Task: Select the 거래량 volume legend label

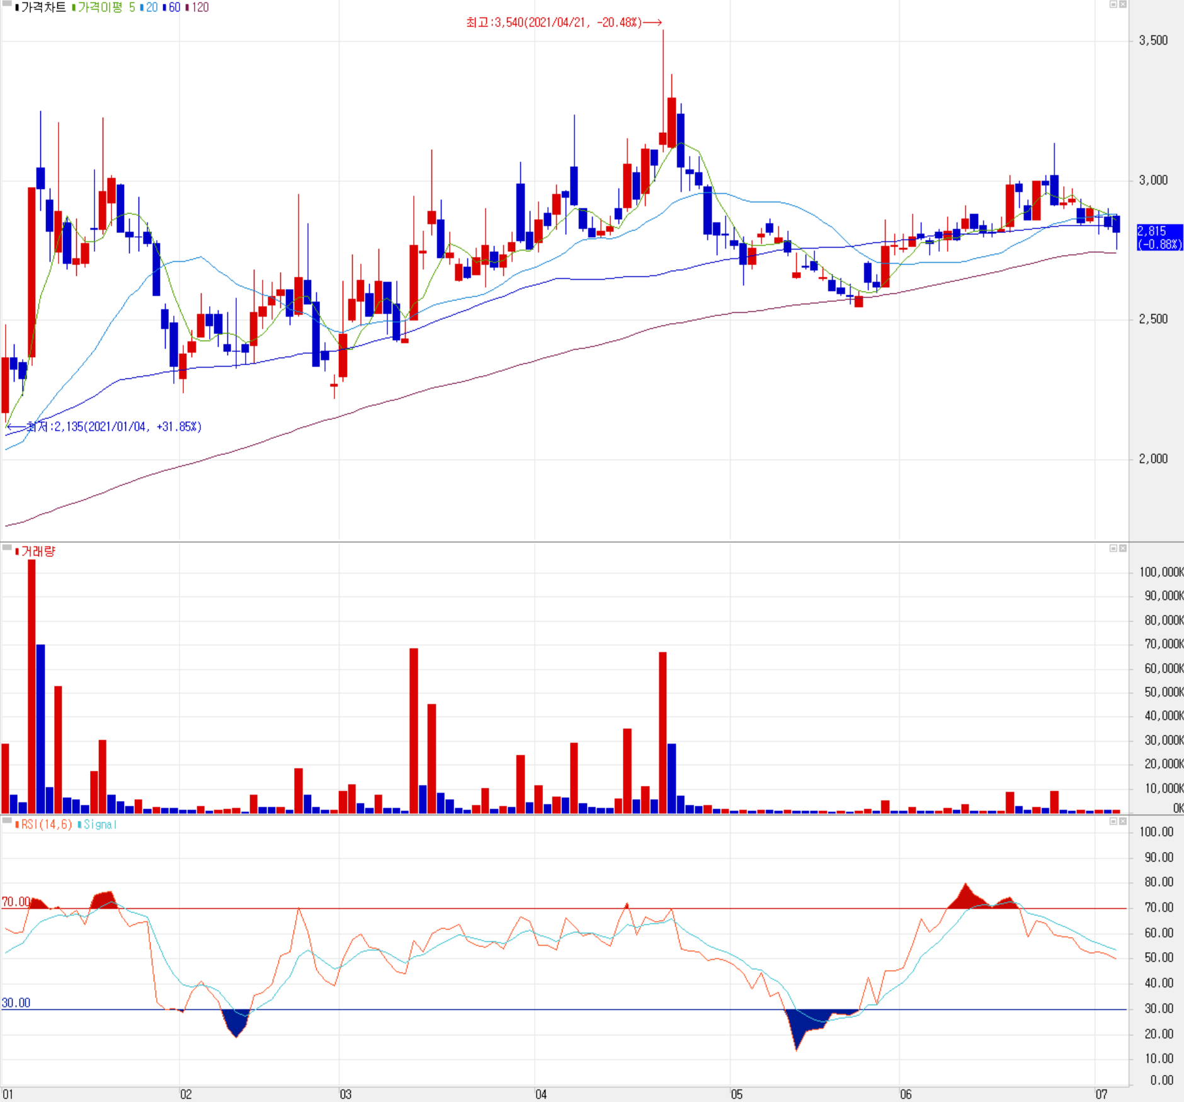Action: pyautogui.click(x=38, y=552)
